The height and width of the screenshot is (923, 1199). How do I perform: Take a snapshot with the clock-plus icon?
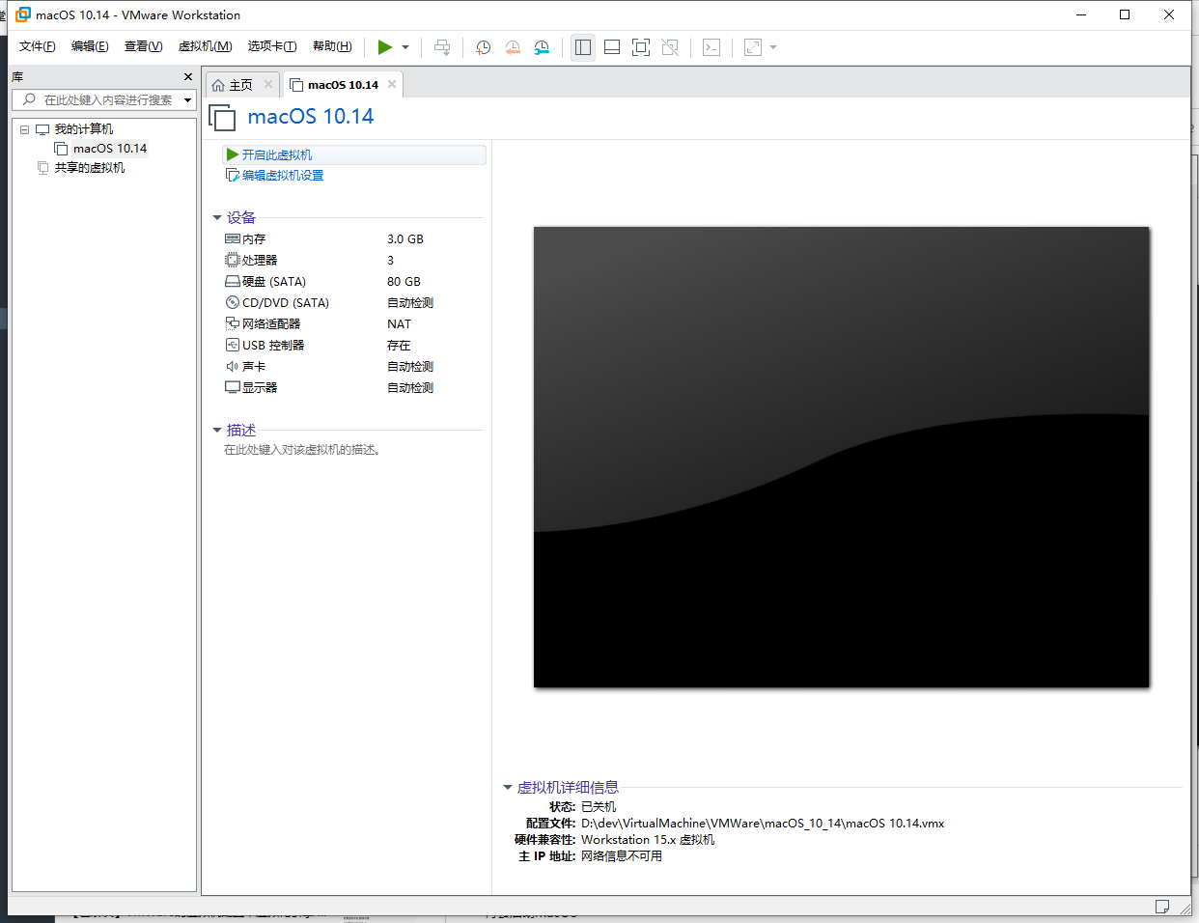click(x=484, y=47)
